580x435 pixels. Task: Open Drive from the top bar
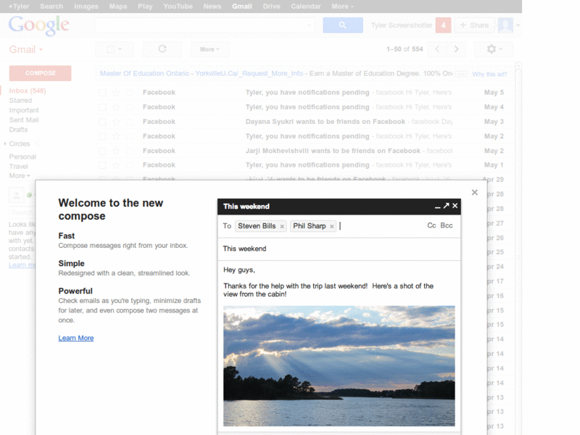coord(271,7)
